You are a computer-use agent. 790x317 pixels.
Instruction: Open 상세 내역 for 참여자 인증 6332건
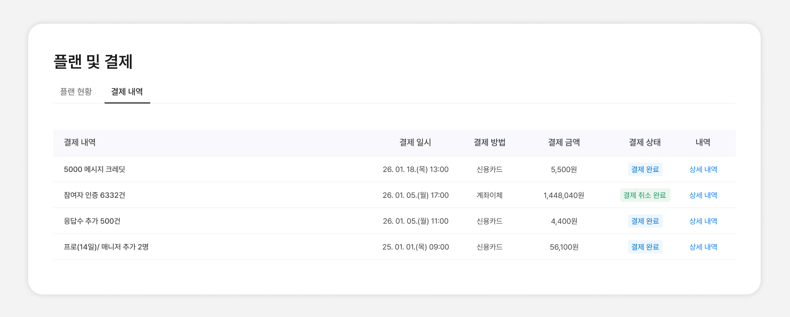(x=703, y=196)
